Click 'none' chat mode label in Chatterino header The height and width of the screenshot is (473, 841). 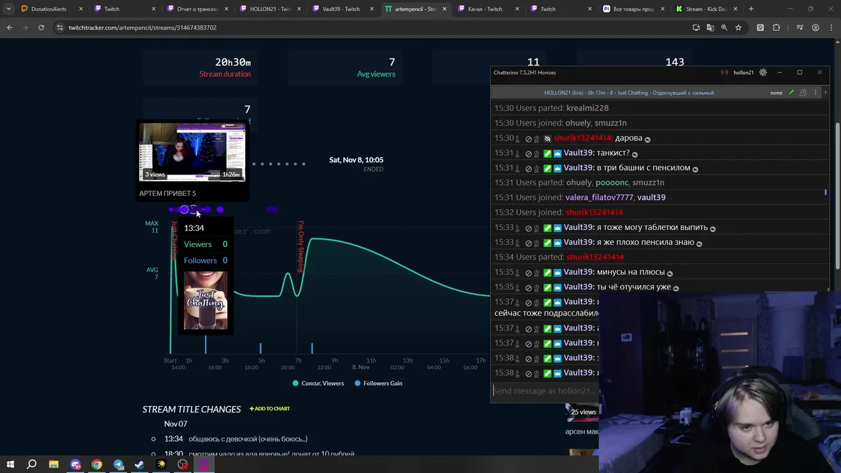pos(776,93)
